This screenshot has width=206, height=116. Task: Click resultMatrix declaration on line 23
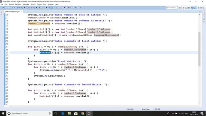point(43,35)
